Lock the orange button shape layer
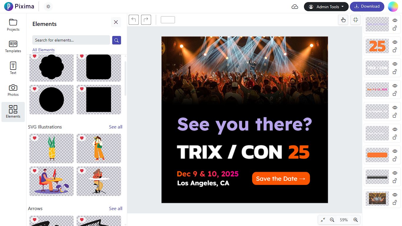Viewport: 402px width, 226px height. coord(395,159)
